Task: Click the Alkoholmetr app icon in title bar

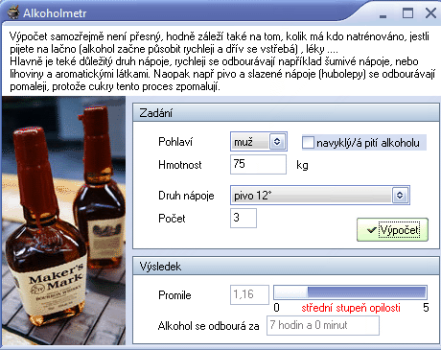Action: click(x=13, y=12)
